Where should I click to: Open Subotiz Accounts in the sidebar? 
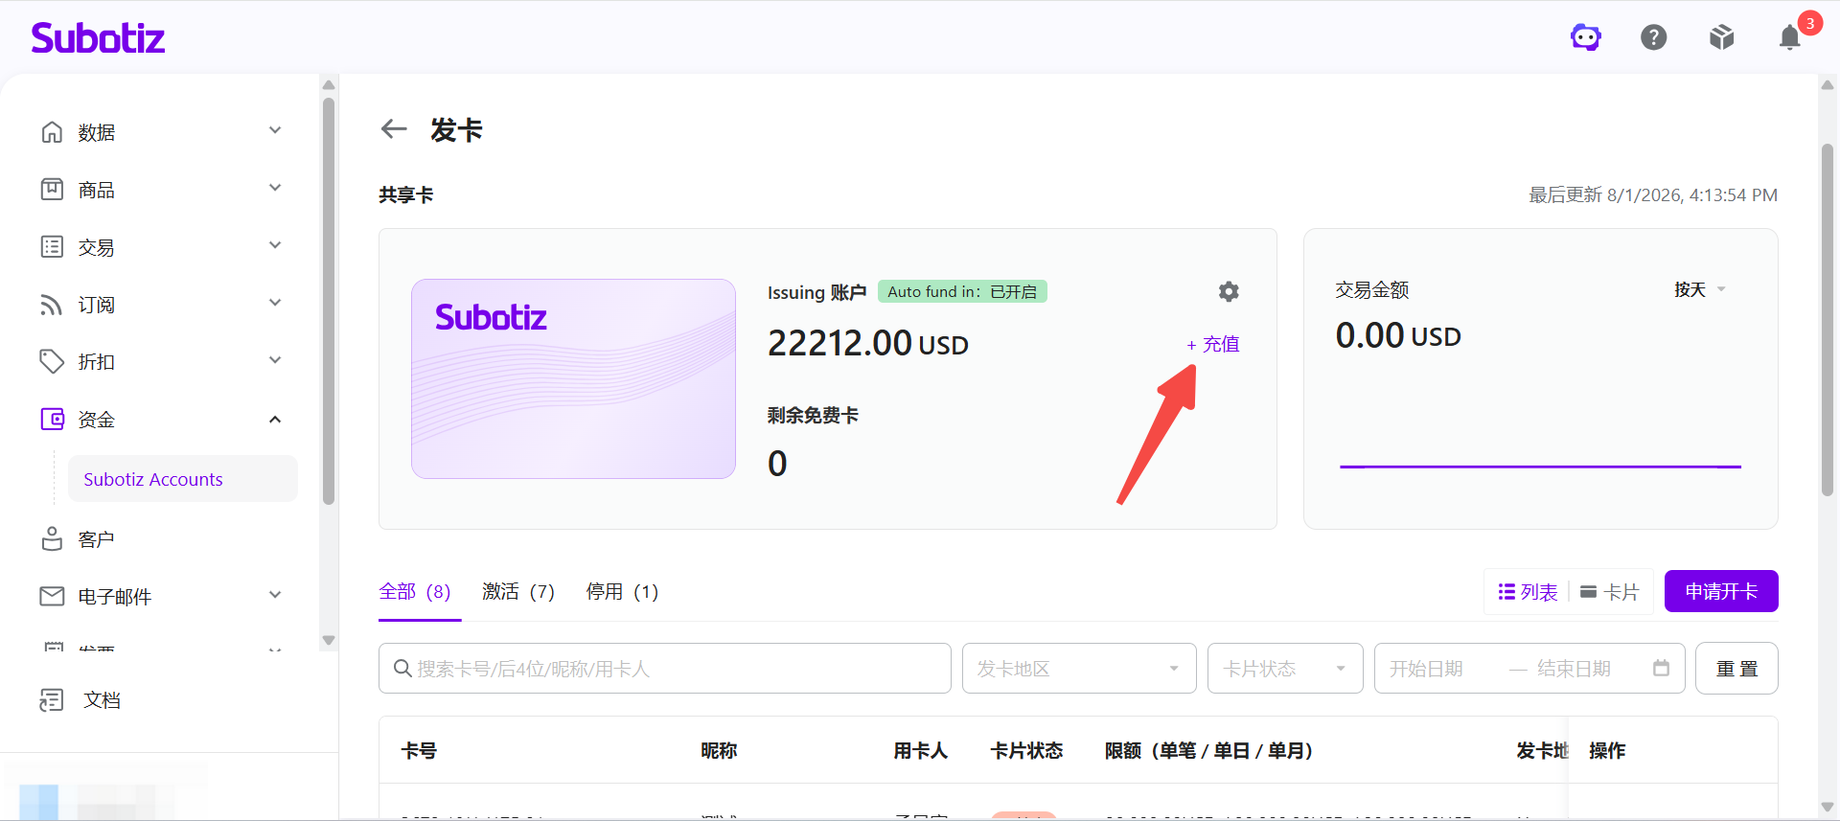(x=182, y=479)
